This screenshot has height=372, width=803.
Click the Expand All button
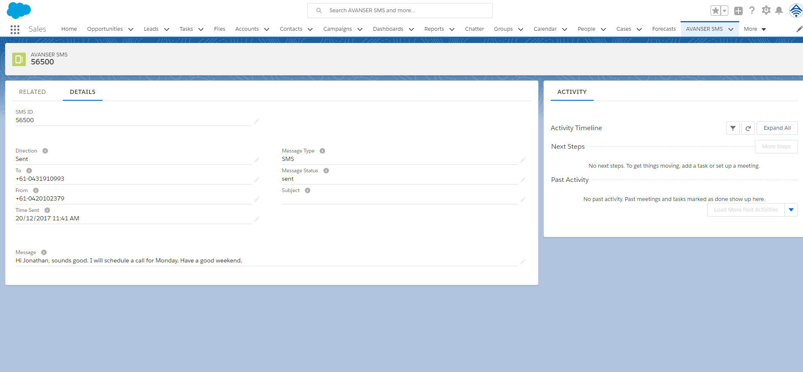[777, 128]
